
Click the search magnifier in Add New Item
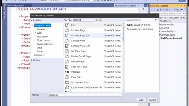(x=156, y=20)
